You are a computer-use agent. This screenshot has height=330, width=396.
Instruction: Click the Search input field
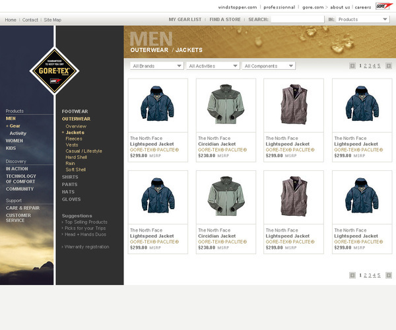298,19
